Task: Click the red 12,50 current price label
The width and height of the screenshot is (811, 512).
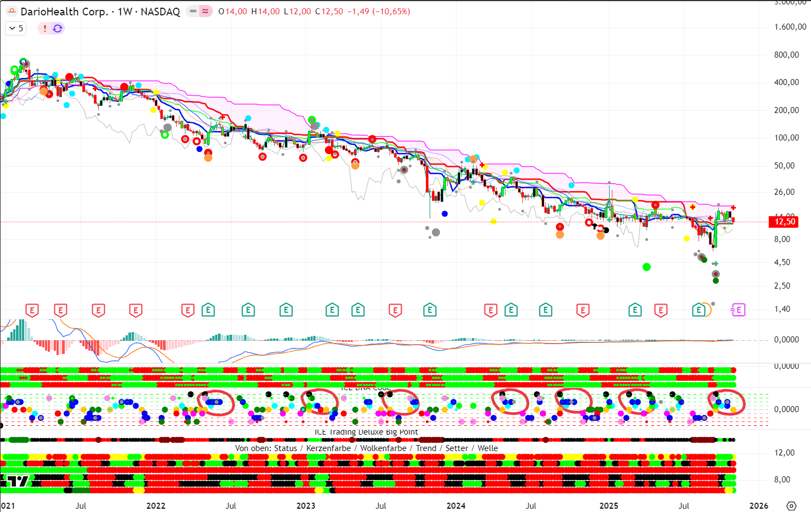Action: [784, 222]
